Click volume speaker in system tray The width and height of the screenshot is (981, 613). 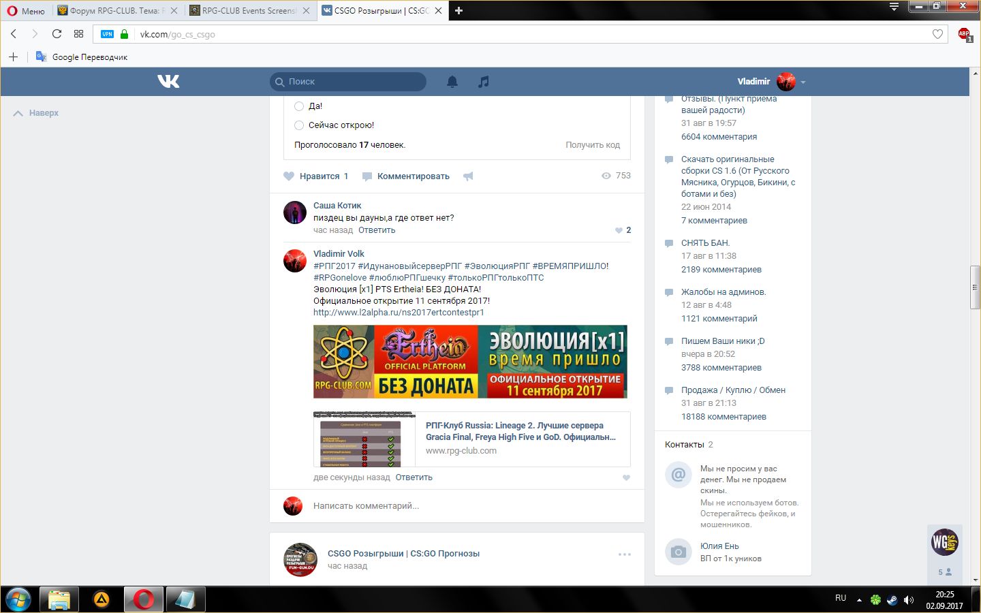pyautogui.click(x=908, y=599)
